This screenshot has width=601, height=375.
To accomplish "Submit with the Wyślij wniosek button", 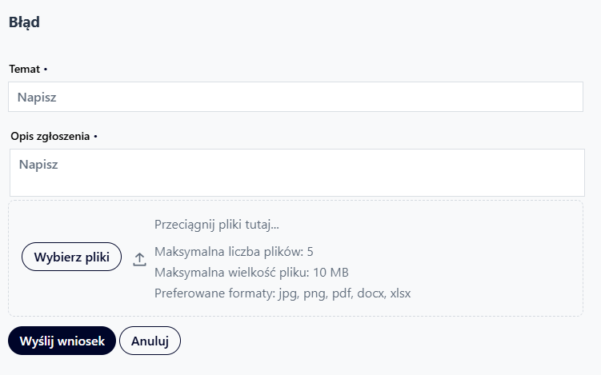I will pos(62,341).
